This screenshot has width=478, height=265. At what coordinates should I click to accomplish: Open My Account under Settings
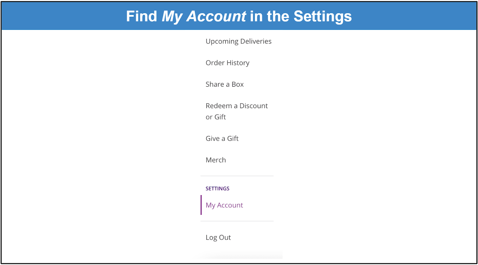coord(224,205)
